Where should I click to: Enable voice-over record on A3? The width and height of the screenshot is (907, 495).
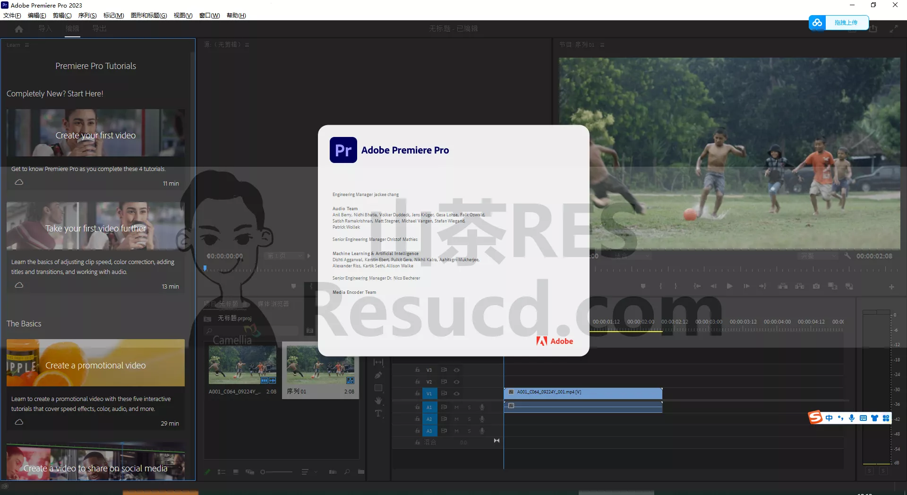pyautogui.click(x=482, y=431)
